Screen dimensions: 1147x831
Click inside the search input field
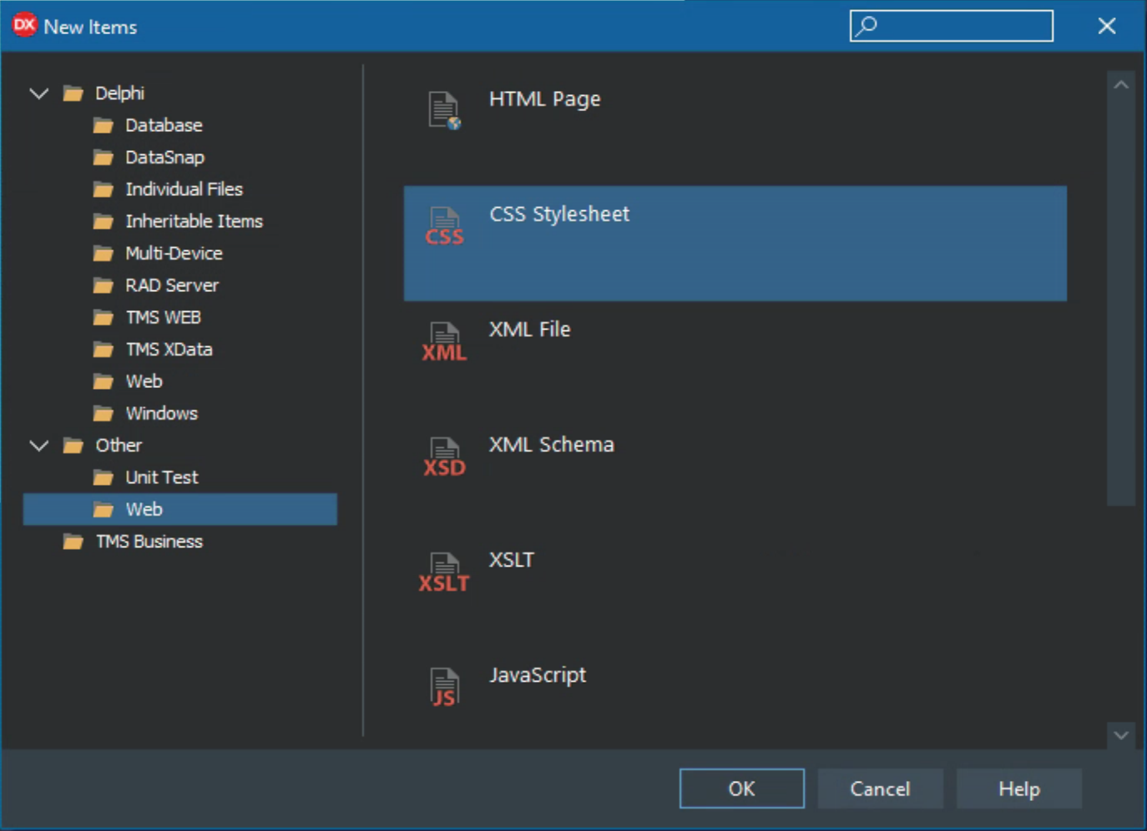[952, 26]
